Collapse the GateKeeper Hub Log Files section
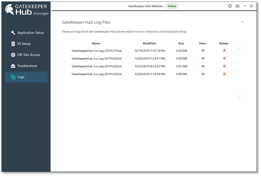The width and height of the screenshot is (261, 176). [x=242, y=22]
